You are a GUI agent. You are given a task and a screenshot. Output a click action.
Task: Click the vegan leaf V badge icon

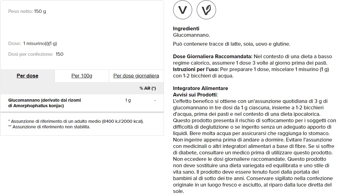coord(206,10)
